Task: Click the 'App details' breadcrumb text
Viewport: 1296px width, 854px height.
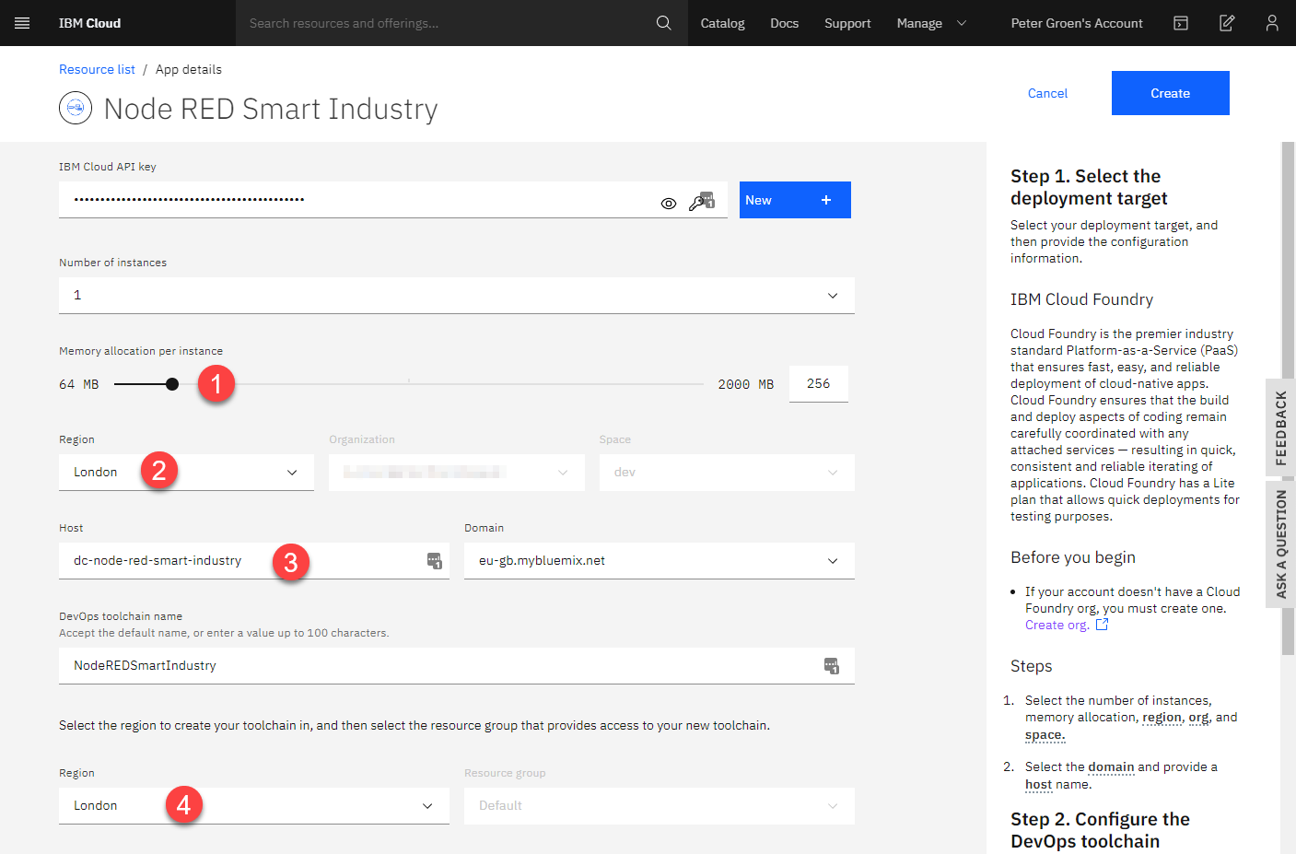Action: click(189, 69)
